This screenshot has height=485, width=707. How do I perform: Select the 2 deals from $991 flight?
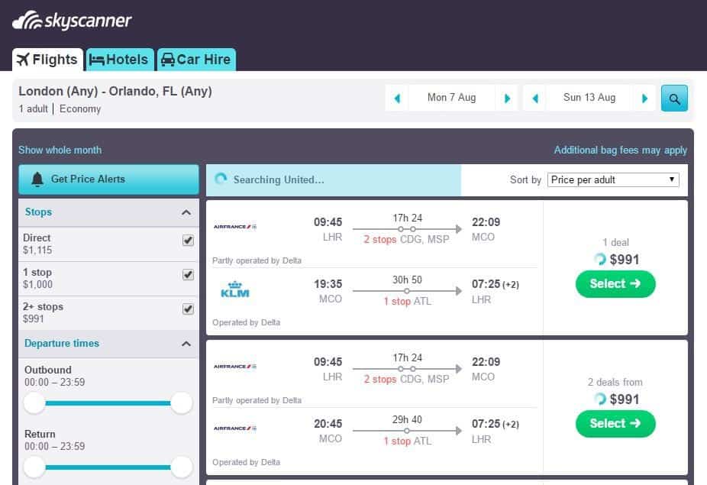click(x=615, y=424)
